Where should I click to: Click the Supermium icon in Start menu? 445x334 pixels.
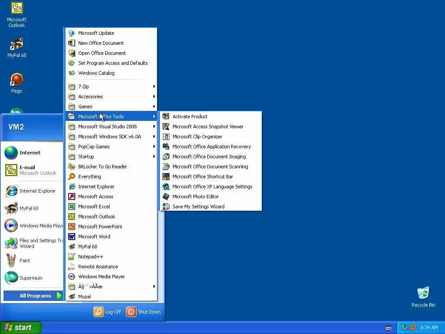click(x=11, y=278)
